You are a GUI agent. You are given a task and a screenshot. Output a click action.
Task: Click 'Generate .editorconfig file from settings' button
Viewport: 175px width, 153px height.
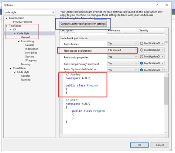[x=83, y=24]
